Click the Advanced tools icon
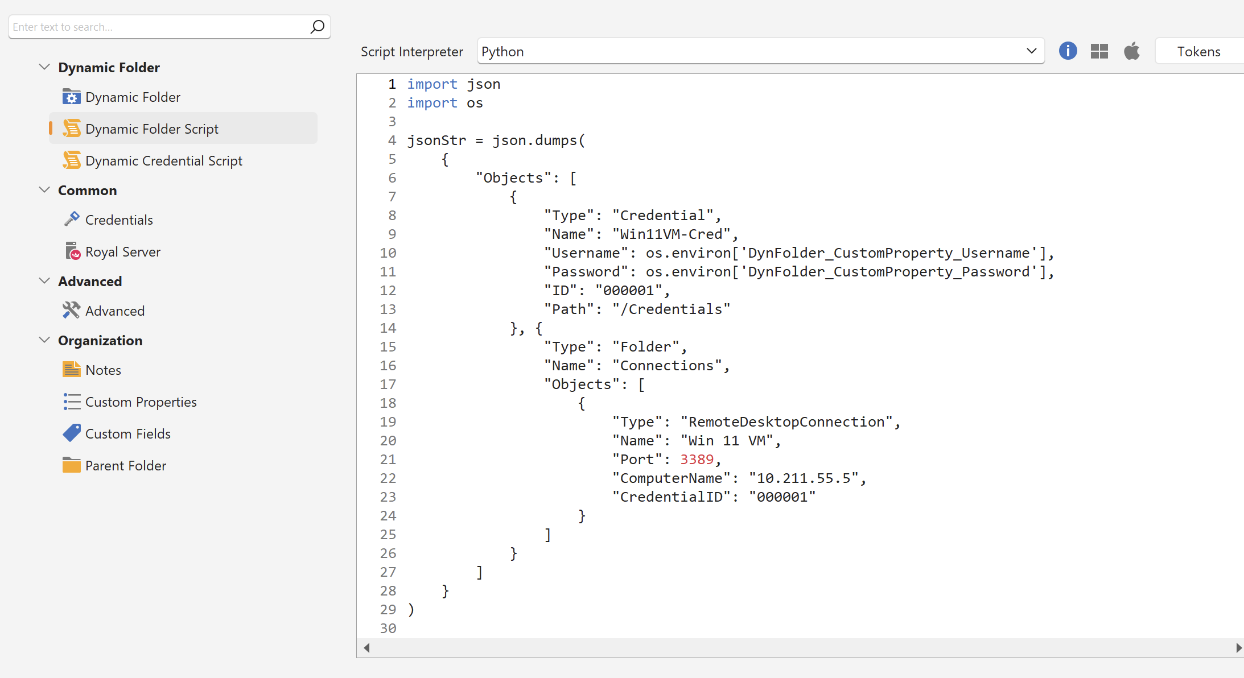Image resolution: width=1244 pixels, height=678 pixels. pyautogui.click(x=71, y=311)
